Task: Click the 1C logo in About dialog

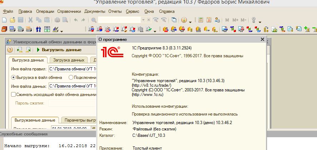Action: pos(112,52)
